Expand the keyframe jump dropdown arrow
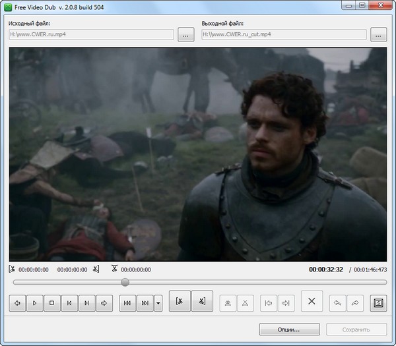The height and width of the screenshot is (346, 396). tap(158, 303)
